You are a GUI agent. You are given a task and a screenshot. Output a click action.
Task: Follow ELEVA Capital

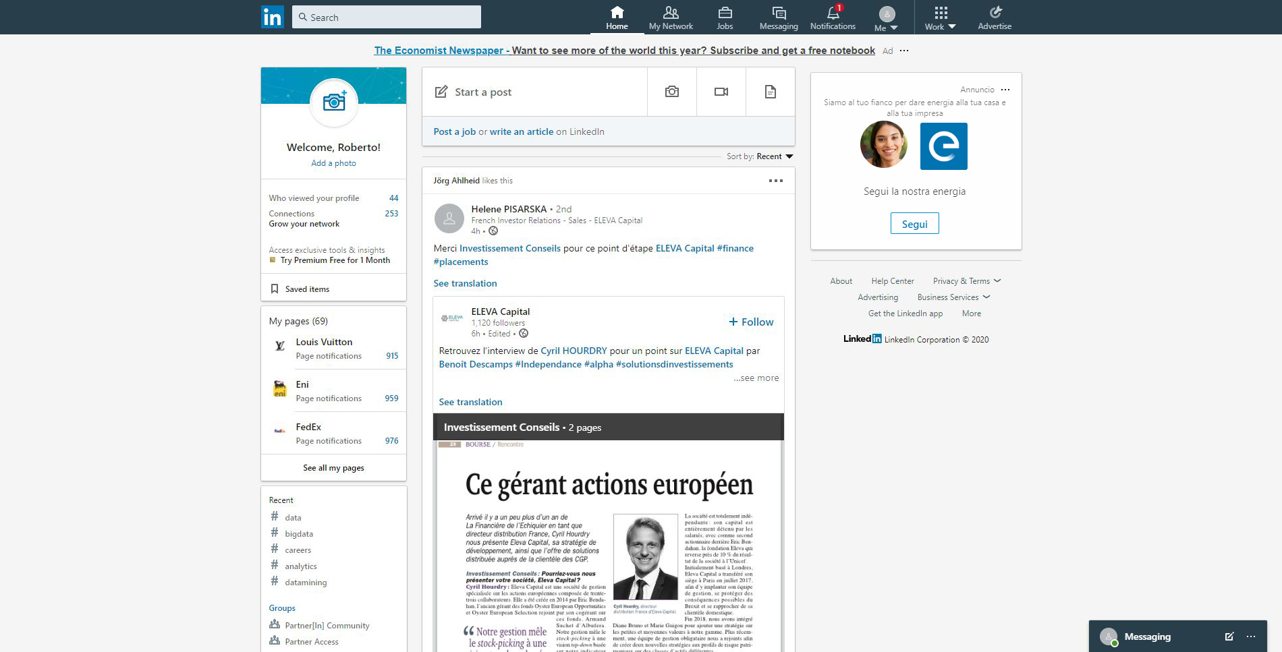pos(751,322)
